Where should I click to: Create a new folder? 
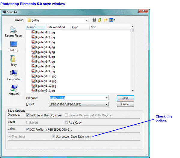106,20
